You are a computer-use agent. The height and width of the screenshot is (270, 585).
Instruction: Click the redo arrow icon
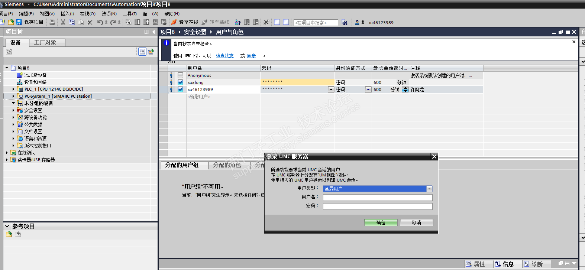point(113,22)
